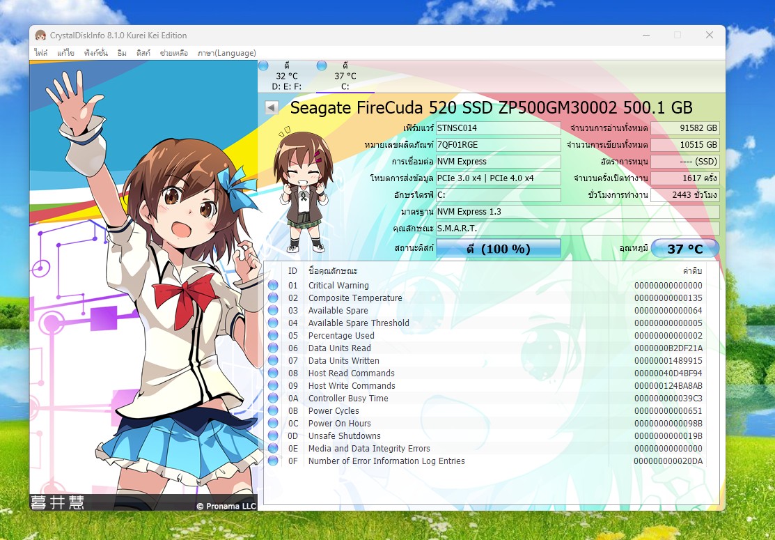This screenshot has height=540, width=775.
Task: Select the Power On Hours attribute name
Action: 340,424
